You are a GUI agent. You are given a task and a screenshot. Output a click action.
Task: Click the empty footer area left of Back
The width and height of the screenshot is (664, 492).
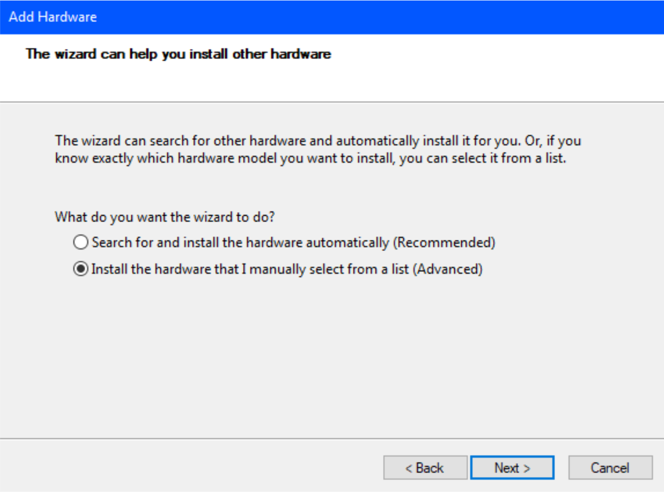189,466
